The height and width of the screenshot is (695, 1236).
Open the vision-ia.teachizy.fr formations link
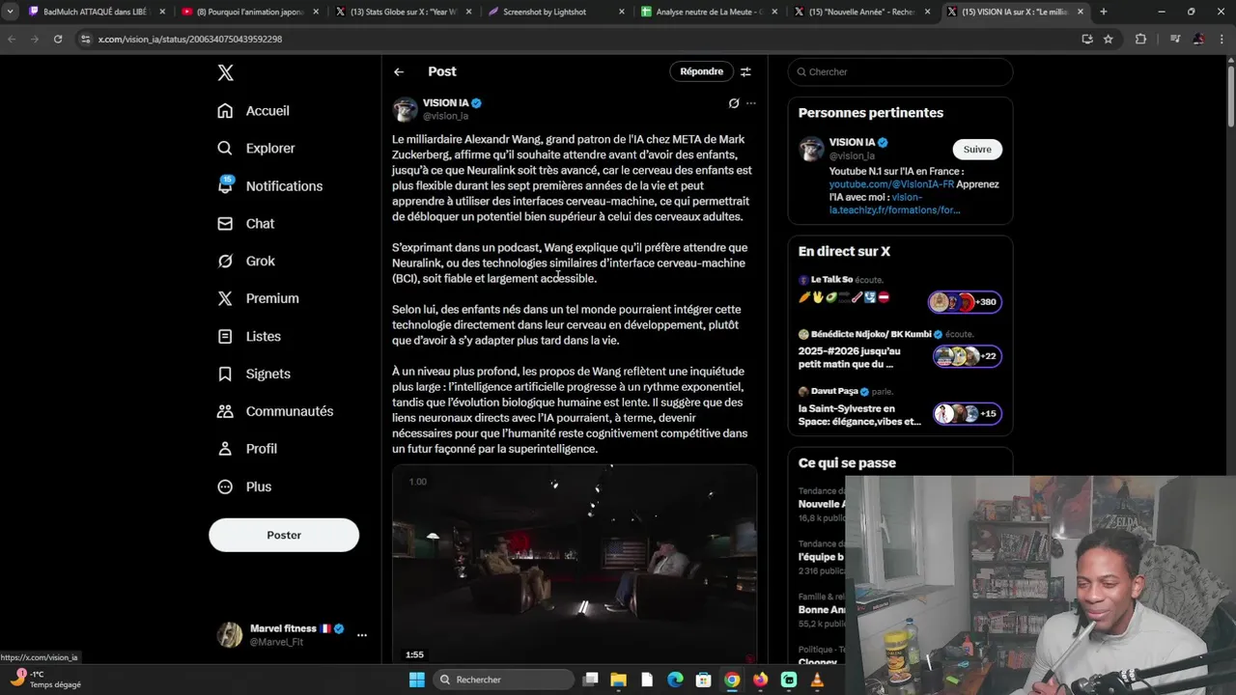894,204
